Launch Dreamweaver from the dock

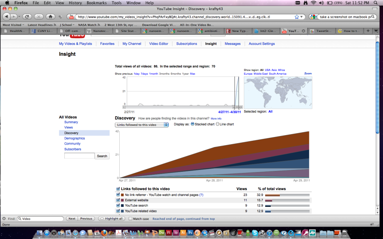click(x=162, y=233)
